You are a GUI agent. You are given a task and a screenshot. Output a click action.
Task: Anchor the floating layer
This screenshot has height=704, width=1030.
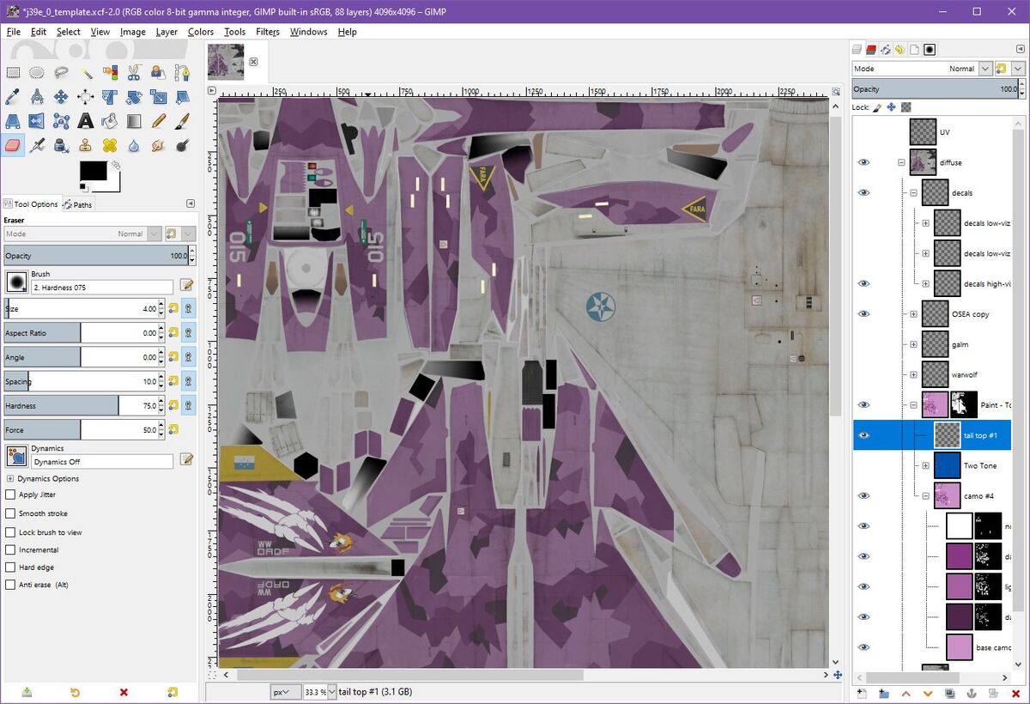972,693
